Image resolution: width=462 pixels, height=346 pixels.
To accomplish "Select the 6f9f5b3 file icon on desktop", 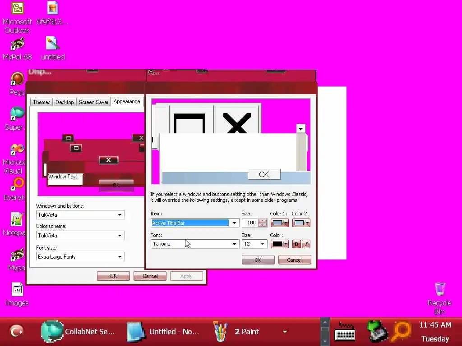I will (52, 13).
